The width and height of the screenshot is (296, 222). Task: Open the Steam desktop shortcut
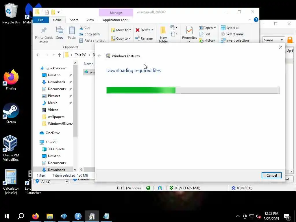tap(11, 113)
